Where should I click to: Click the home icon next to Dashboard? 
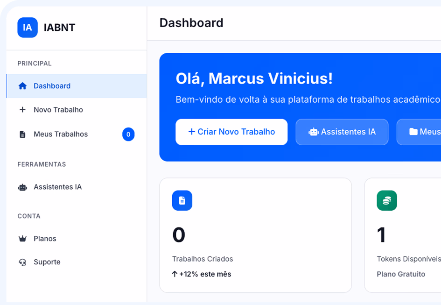tap(22, 86)
